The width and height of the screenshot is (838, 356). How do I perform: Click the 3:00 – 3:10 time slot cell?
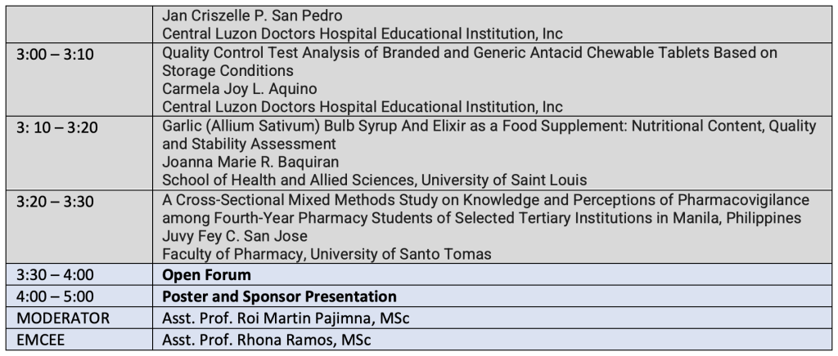(79, 79)
